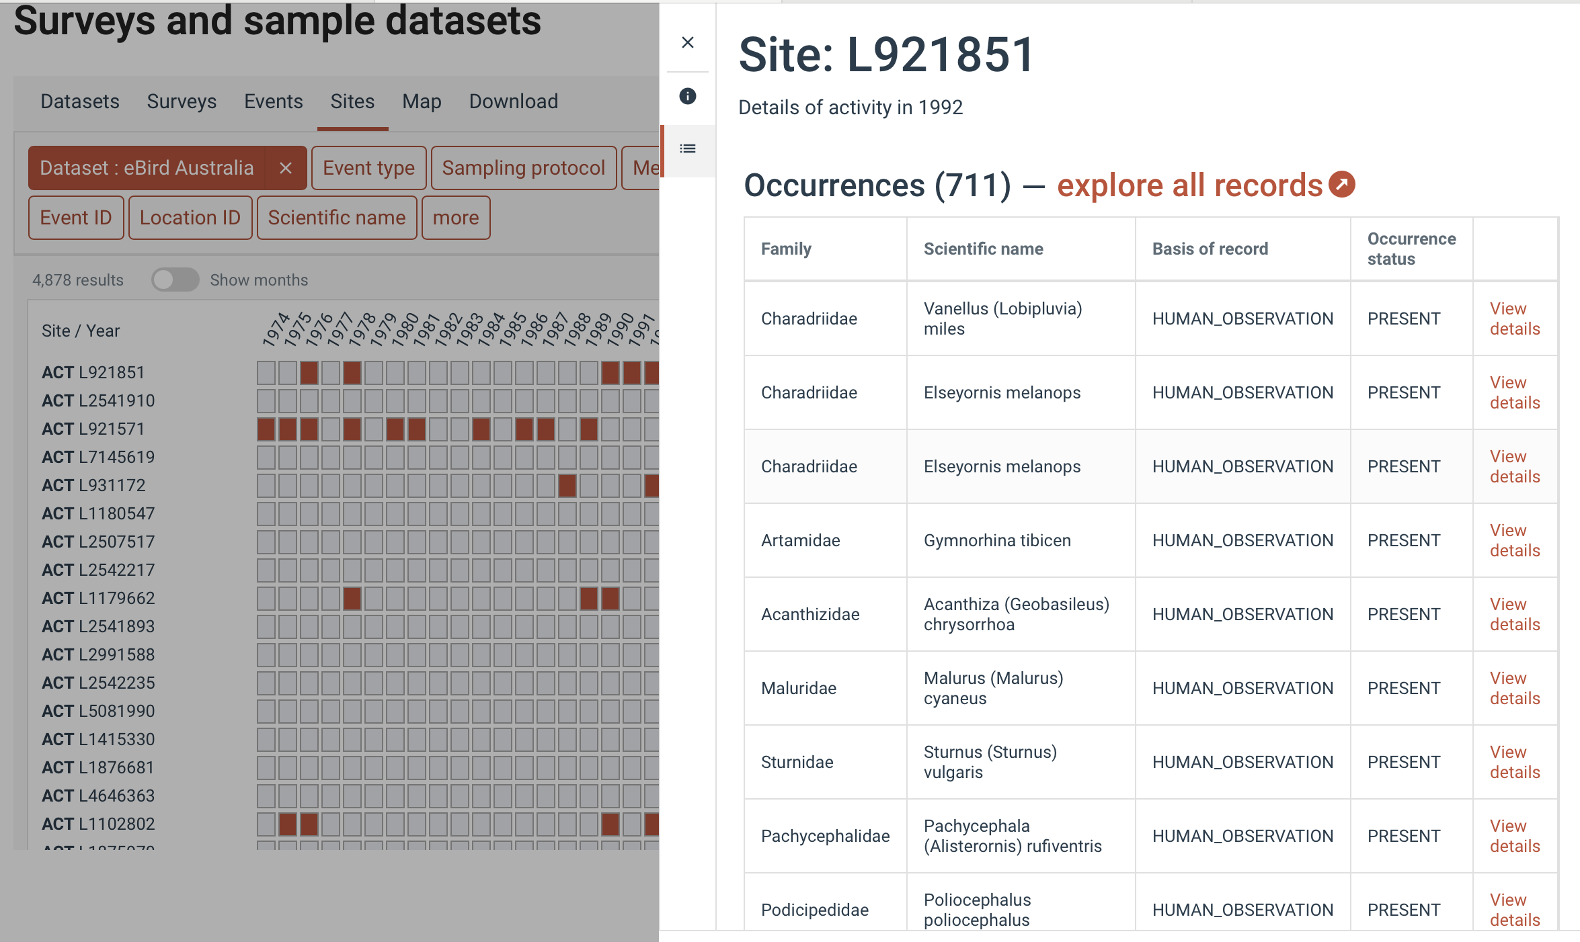Open the Location ID filter
Screen dimensions: 1580x942
pyautogui.click(x=190, y=218)
